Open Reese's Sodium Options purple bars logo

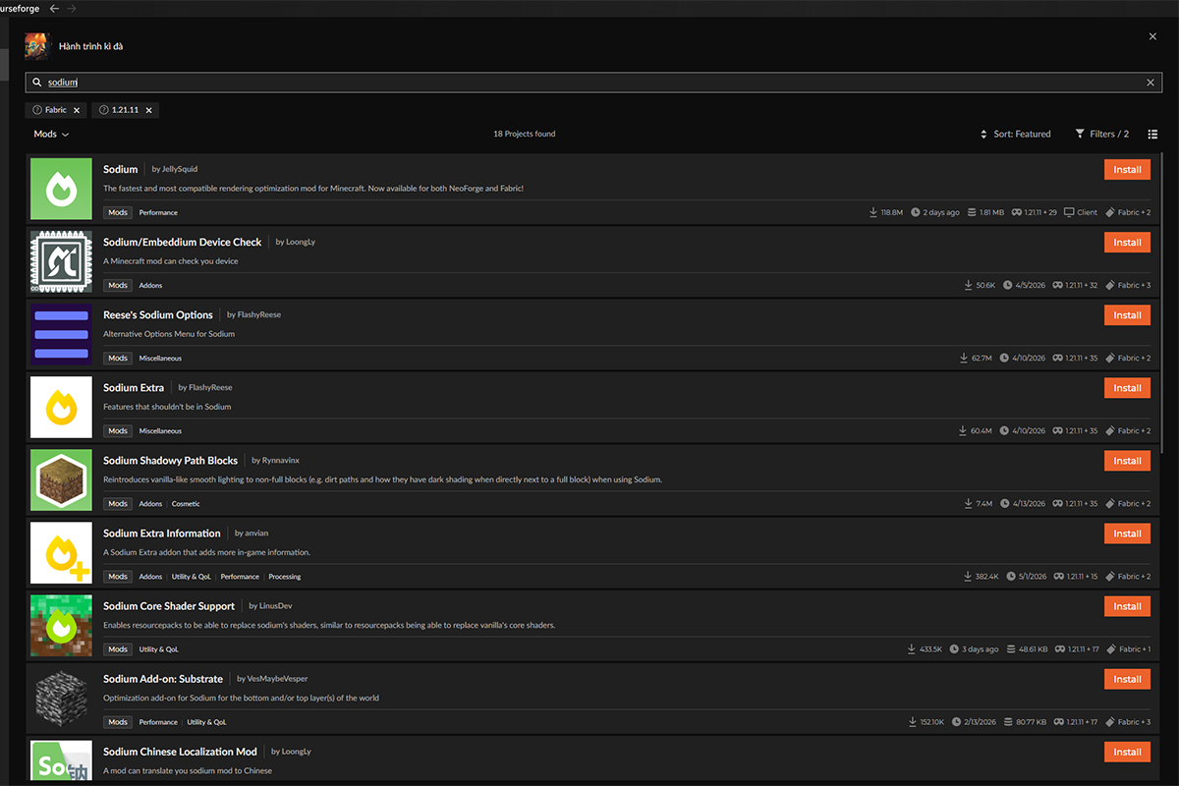61,334
